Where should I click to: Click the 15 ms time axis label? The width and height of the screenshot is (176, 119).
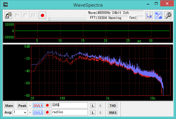(83, 41)
